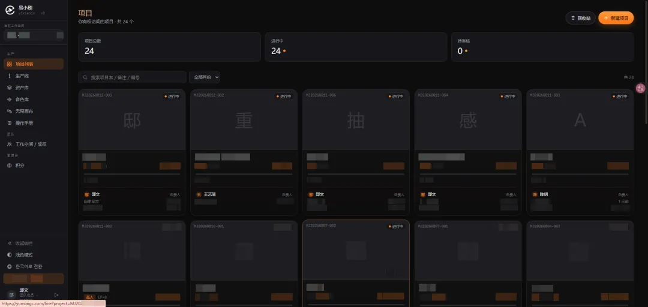Open the current workspace selector
The width and height of the screenshot is (648, 307).
click(34, 35)
